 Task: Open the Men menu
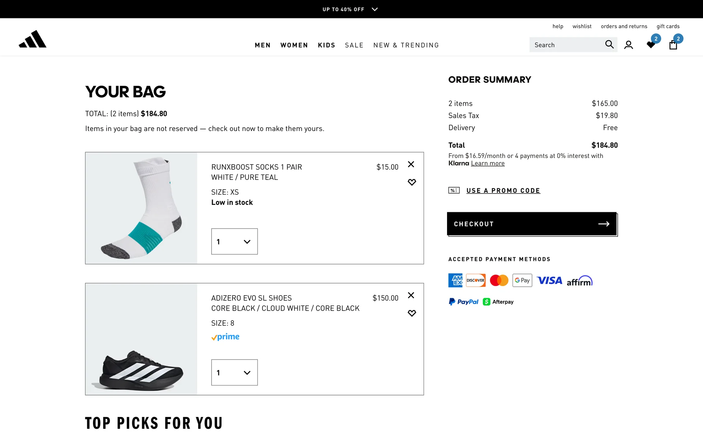[x=263, y=45]
